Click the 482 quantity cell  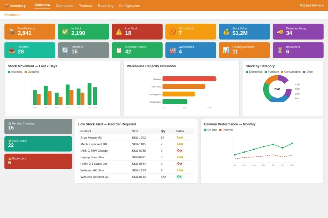163,177
